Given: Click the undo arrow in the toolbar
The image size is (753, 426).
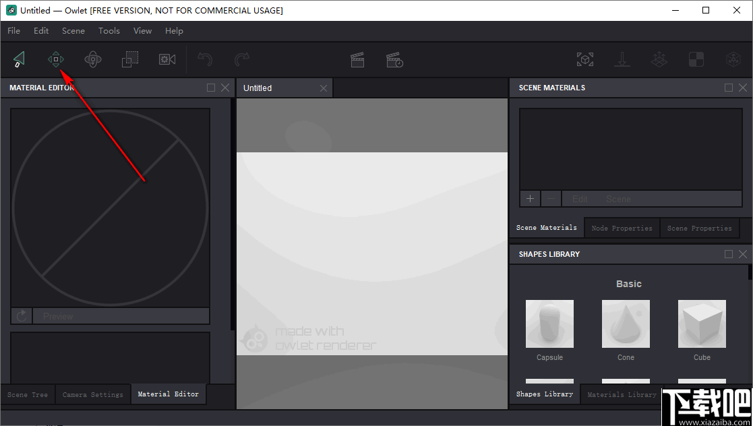Looking at the screenshot, I should [205, 59].
